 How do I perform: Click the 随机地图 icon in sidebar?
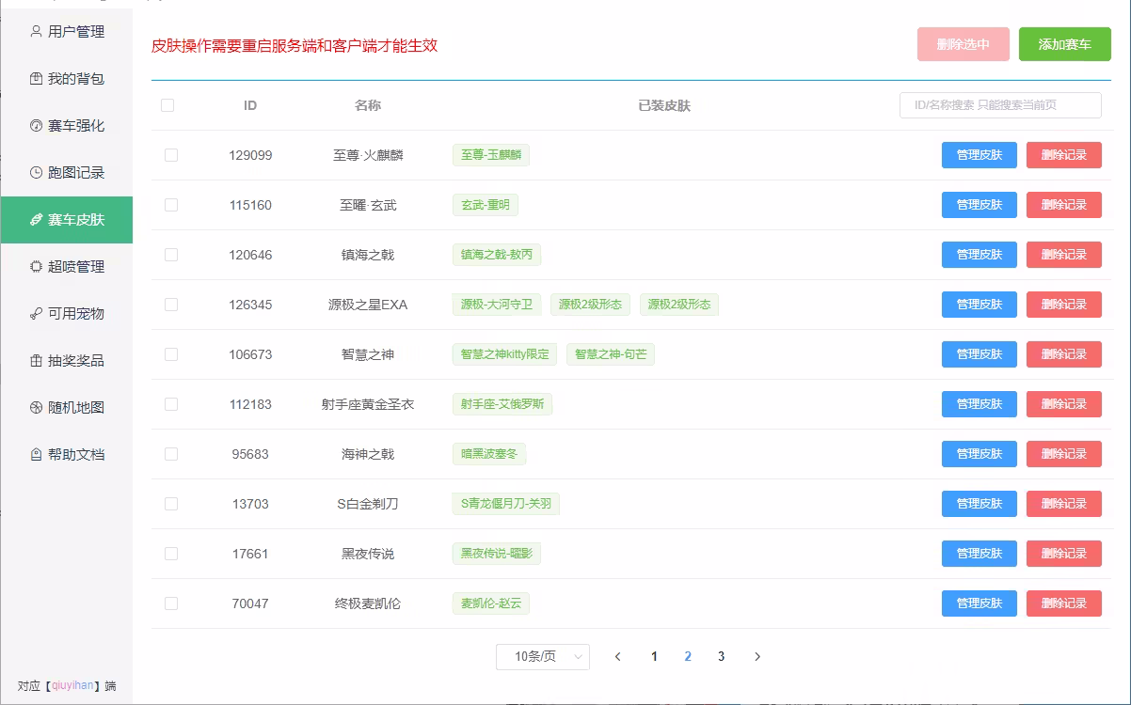36,408
